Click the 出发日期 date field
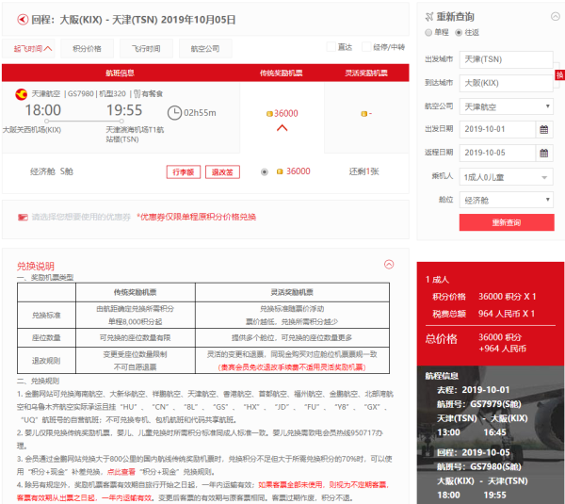 click(497, 129)
